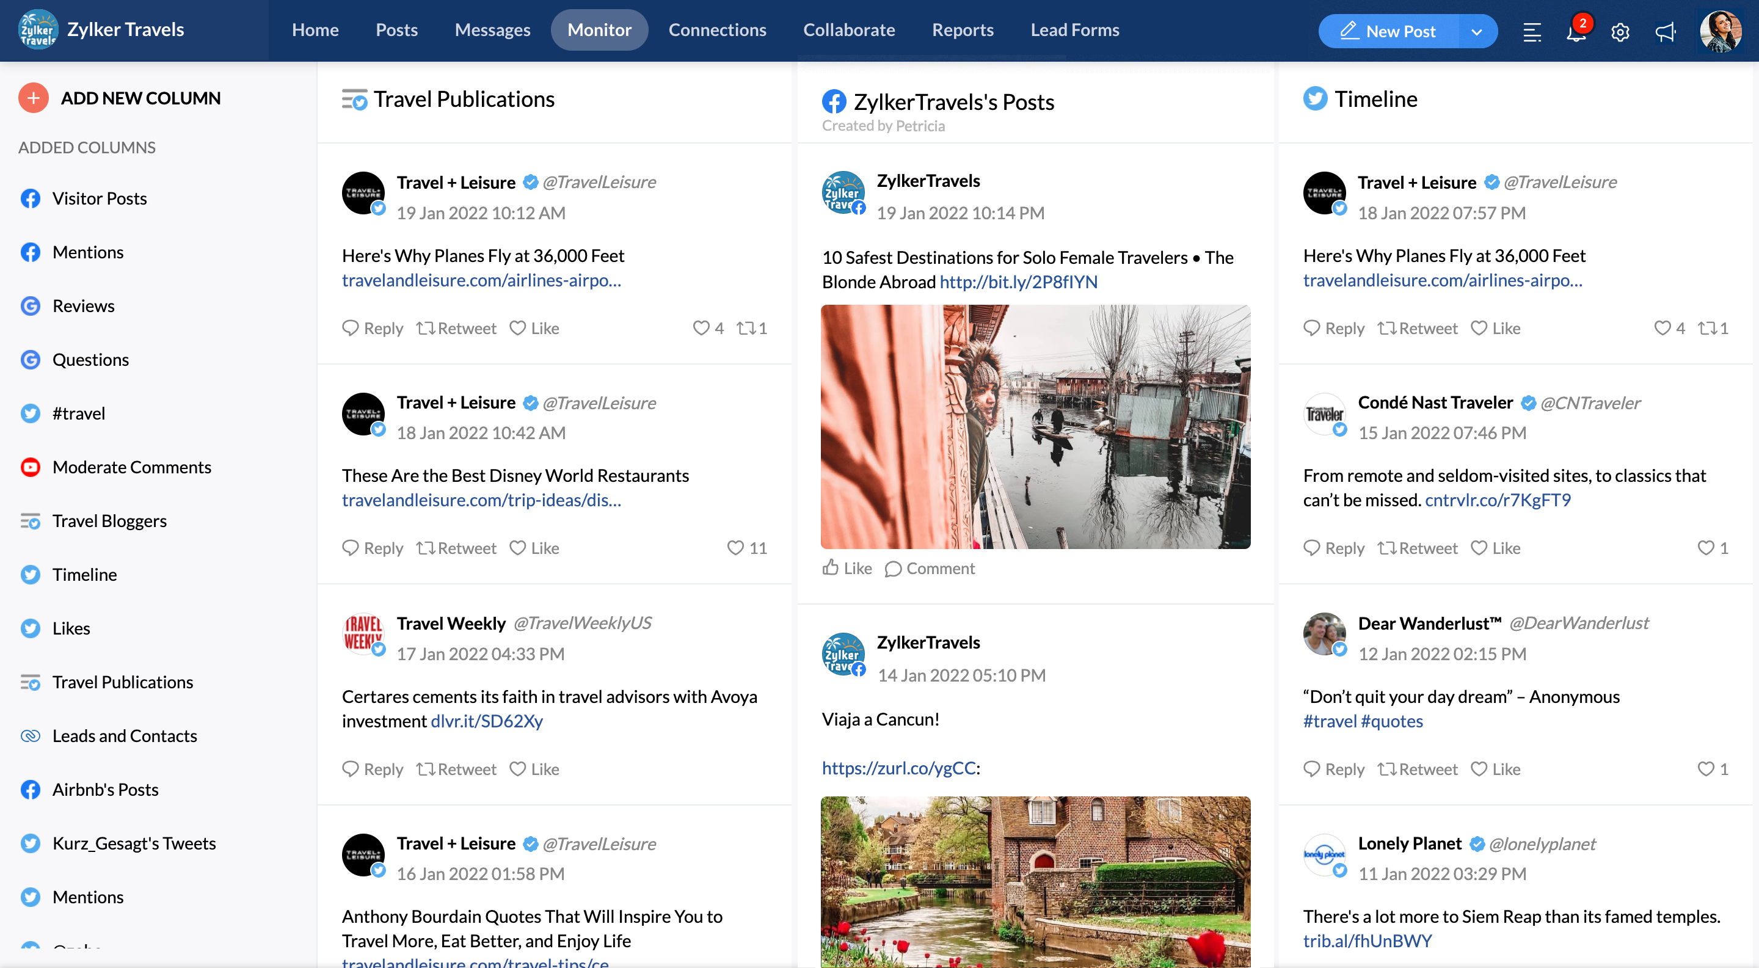
Task: Open the settings gear icon
Action: [x=1620, y=32]
